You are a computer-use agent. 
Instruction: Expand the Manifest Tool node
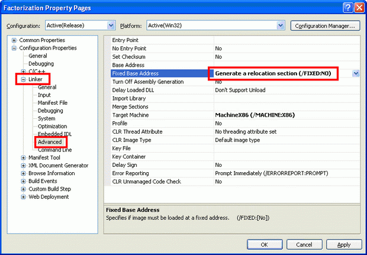tap(24, 158)
